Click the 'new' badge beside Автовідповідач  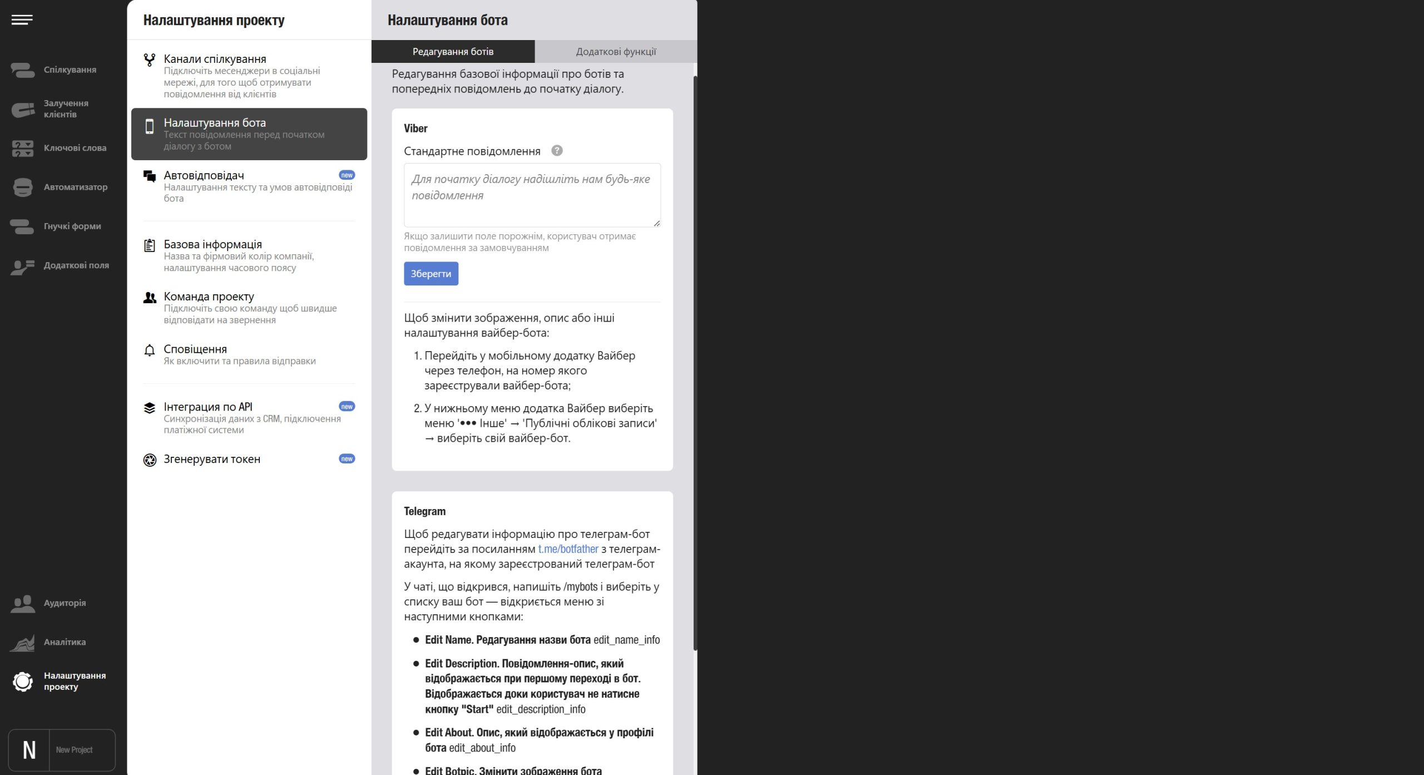pos(347,175)
